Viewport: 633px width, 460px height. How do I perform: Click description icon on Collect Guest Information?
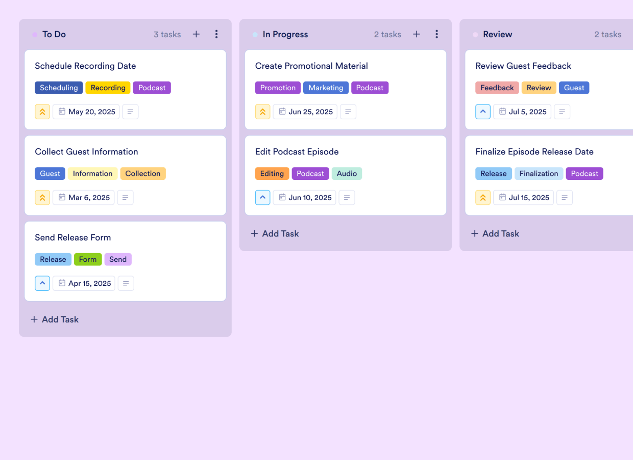[x=125, y=197]
